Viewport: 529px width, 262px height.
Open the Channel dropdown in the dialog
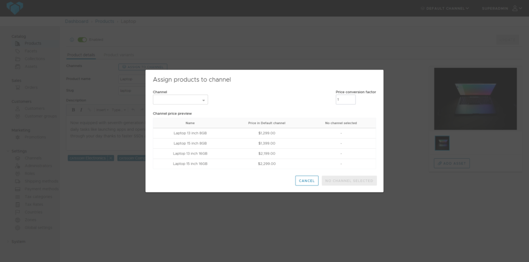click(180, 100)
